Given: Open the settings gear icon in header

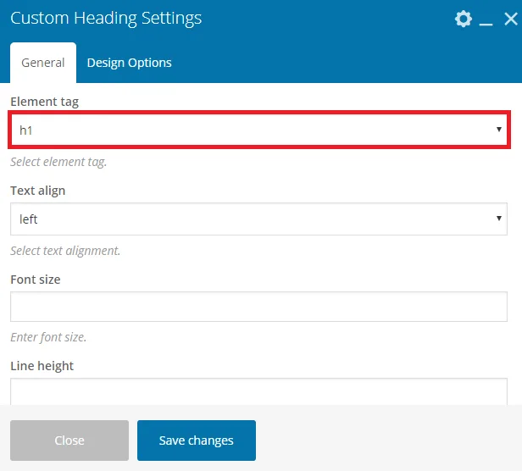Looking at the screenshot, I should point(463,19).
